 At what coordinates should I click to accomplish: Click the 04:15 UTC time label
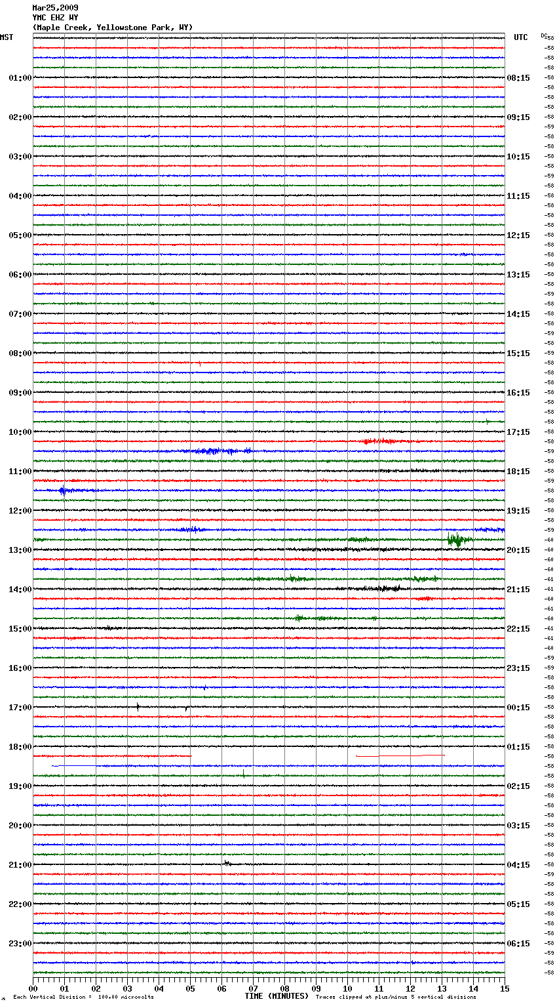[518, 865]
